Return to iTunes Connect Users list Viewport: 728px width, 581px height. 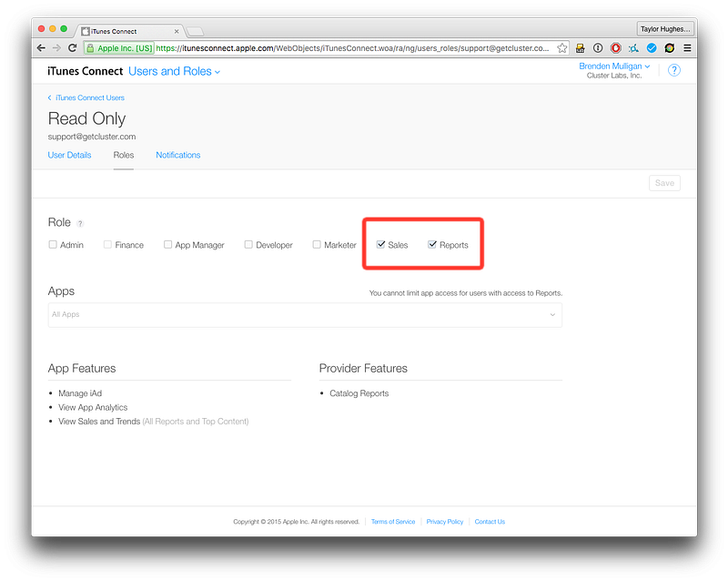point(86,97)
